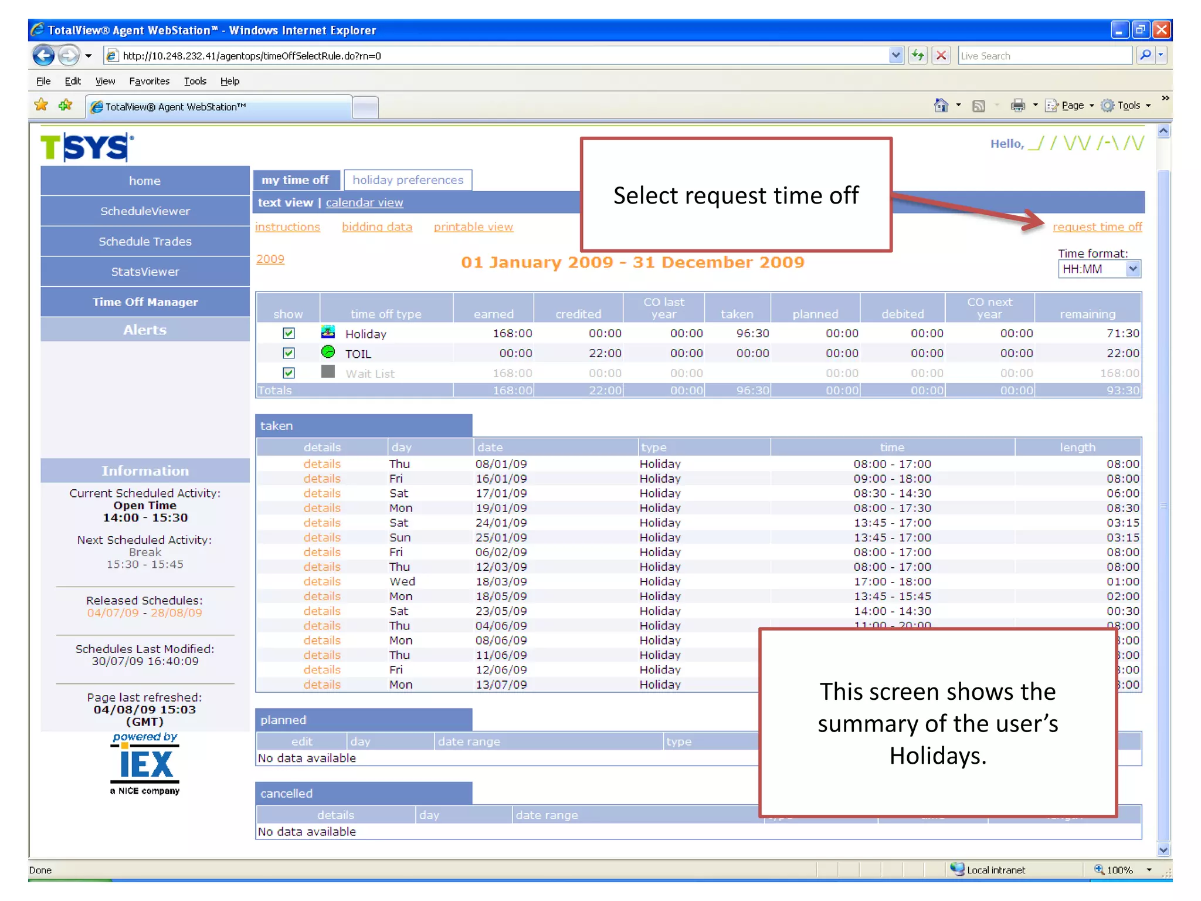This screenshot has height=901, width=1201.
Task: Open the calendar view link
Action: [x=364, y=202]
